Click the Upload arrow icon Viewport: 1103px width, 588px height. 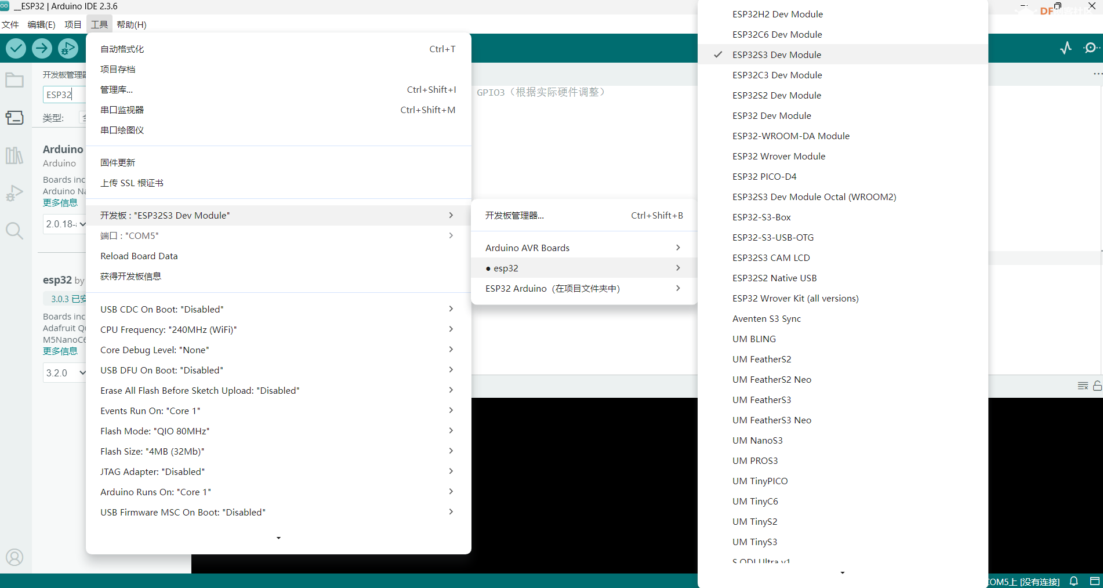coord(42,48)
